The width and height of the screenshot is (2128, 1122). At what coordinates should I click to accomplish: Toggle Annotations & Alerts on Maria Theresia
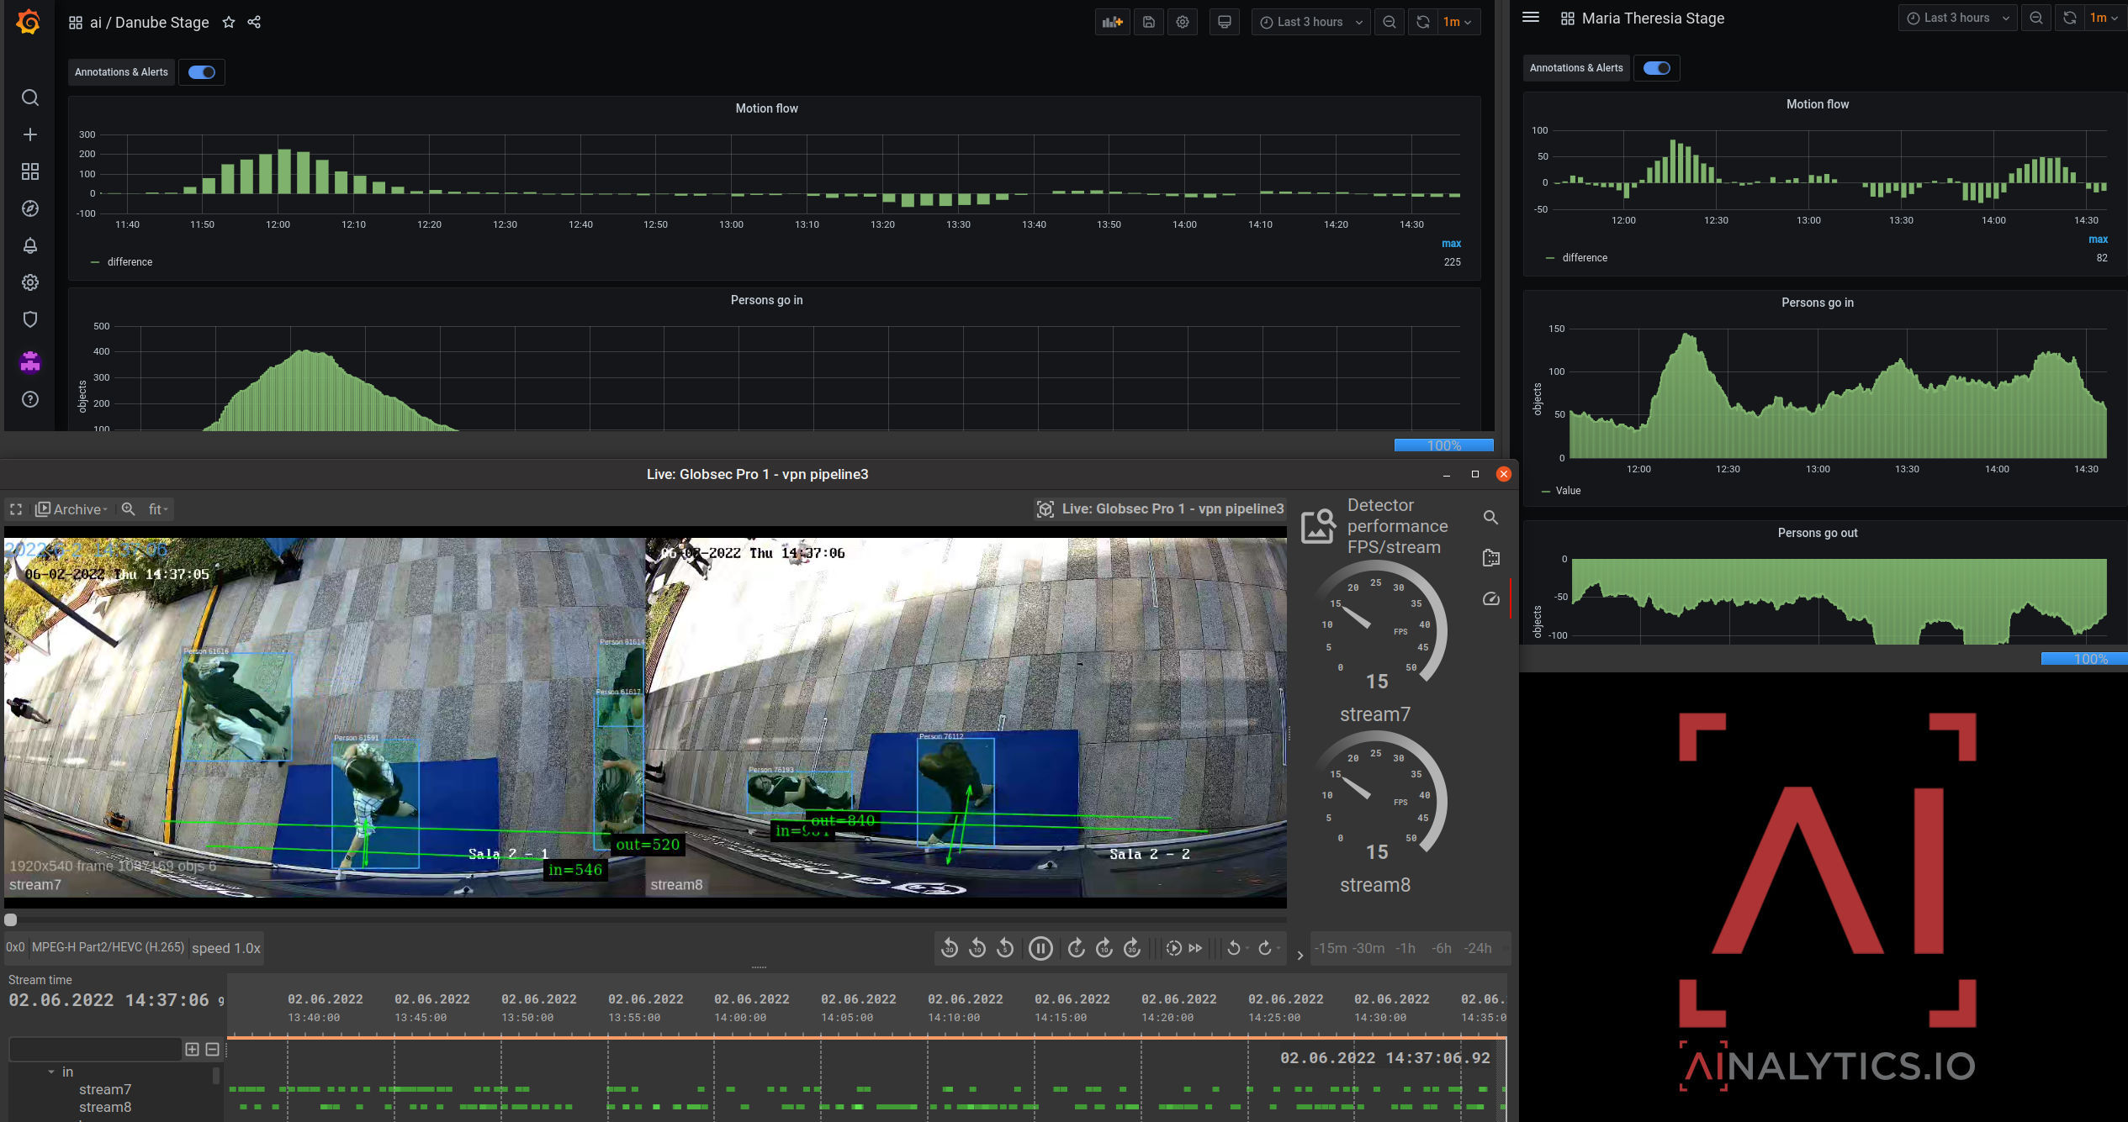pyautogui.click(x=1656, y=68)
